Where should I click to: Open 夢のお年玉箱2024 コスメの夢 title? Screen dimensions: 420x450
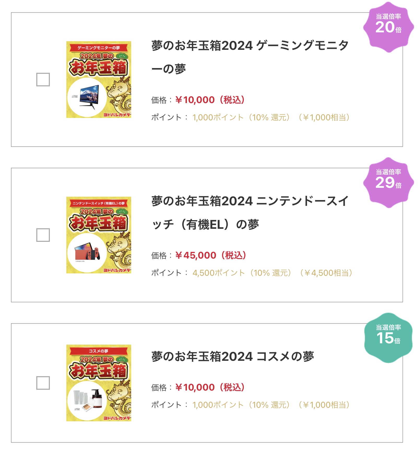(233, 356)
